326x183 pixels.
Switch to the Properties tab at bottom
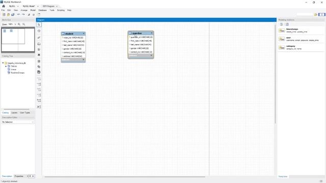click(x=19, y=176)
